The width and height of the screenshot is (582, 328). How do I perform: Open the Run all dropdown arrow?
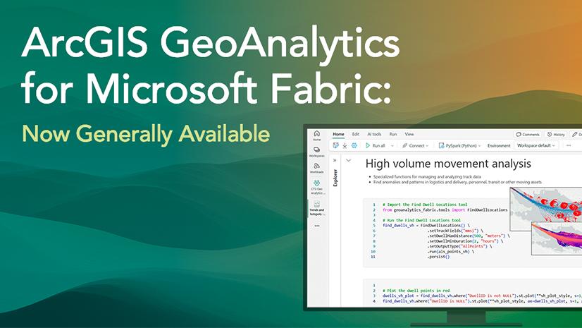coord(392,145)
